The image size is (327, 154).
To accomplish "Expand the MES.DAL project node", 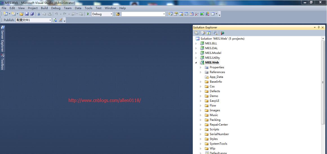I will coord(196,48).
